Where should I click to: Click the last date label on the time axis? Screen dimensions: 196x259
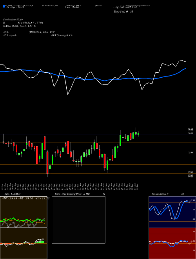[137, 186]
